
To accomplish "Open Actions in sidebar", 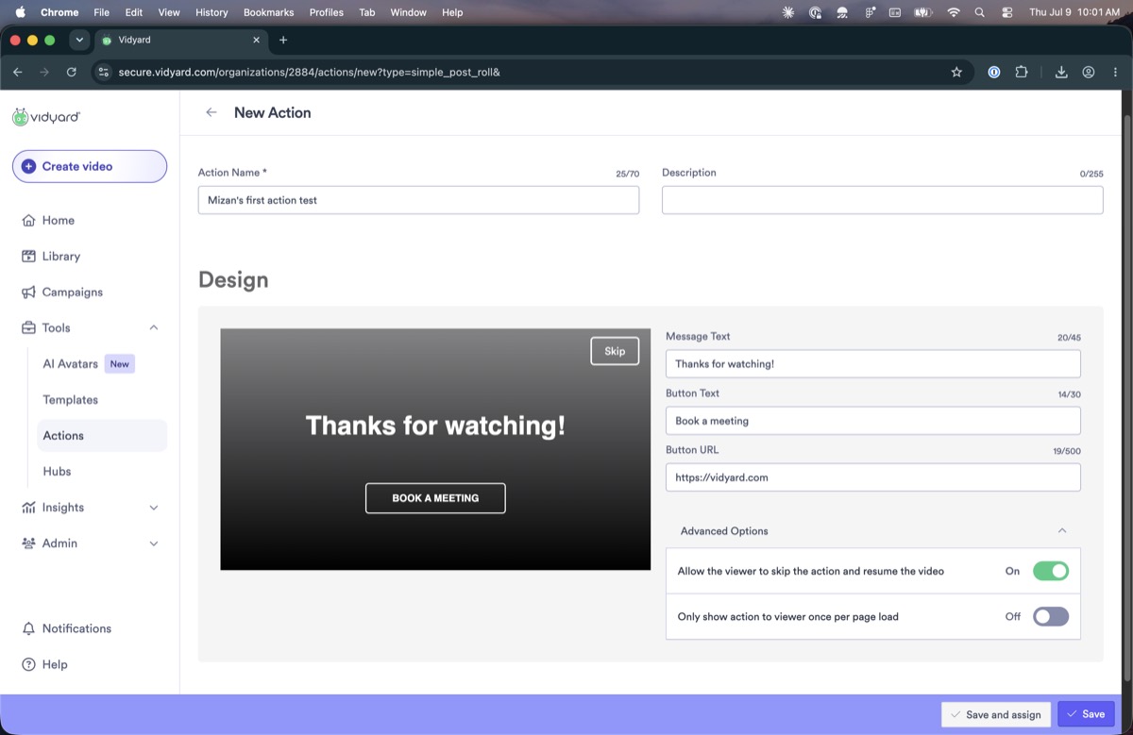I will click(x=102, y=436).
